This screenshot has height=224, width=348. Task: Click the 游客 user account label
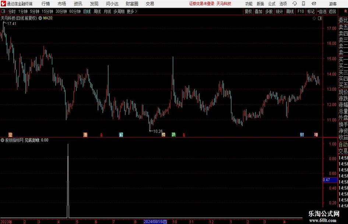click(x=333, y=4)
